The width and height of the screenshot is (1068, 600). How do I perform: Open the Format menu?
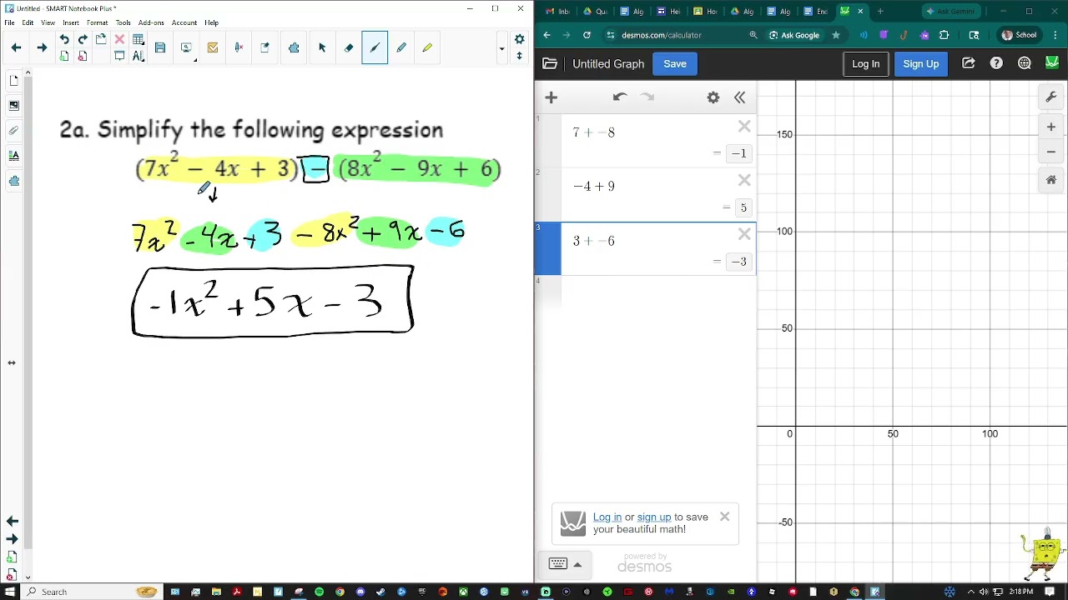coord(97,22)
